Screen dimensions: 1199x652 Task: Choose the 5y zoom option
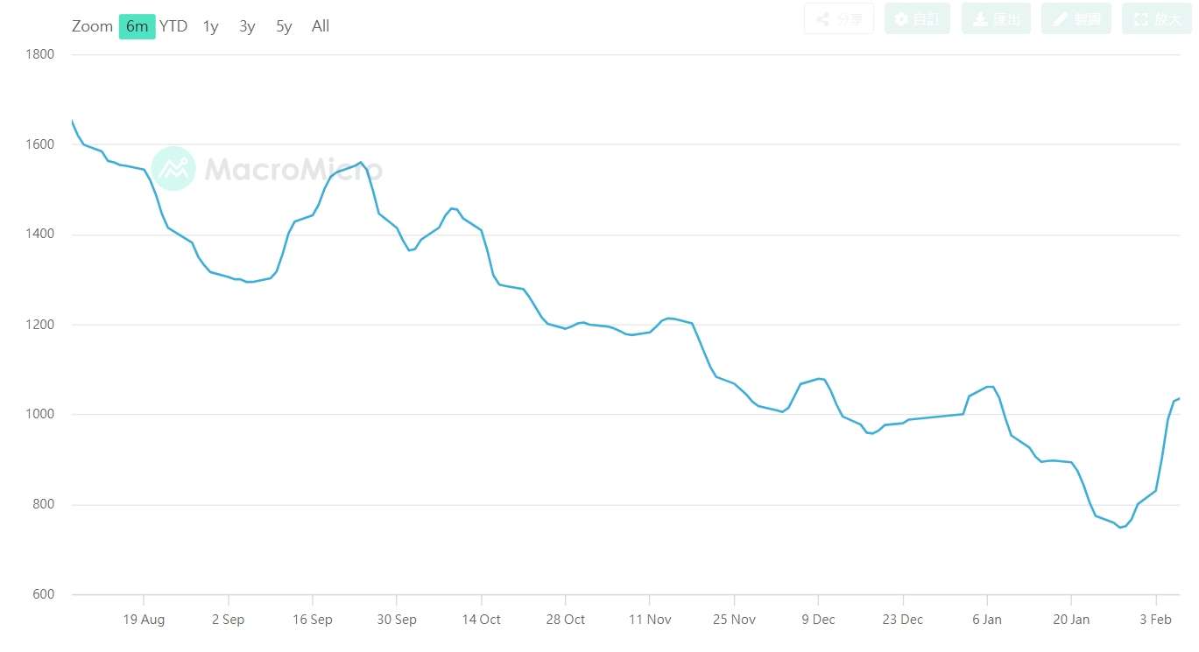pos(284,26)
